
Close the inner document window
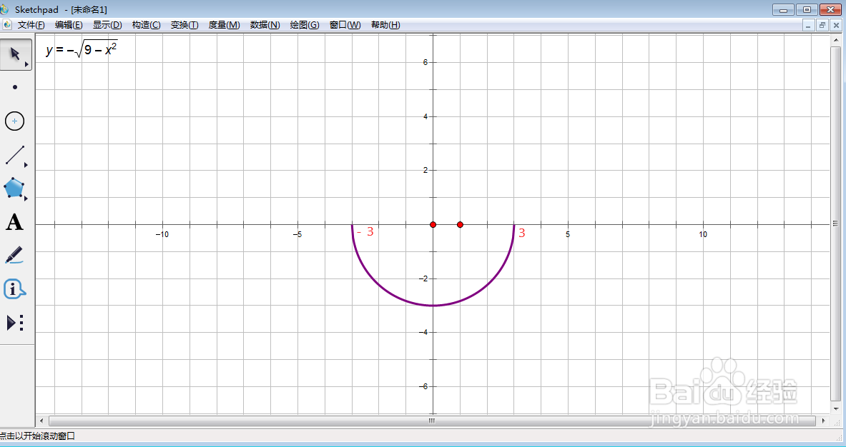coord(836,25)
